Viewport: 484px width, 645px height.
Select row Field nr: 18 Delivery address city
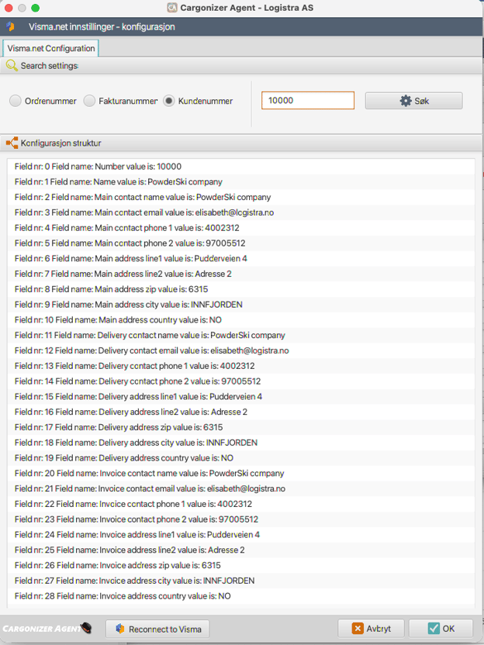pyautogui.click(x=241, y=443)
